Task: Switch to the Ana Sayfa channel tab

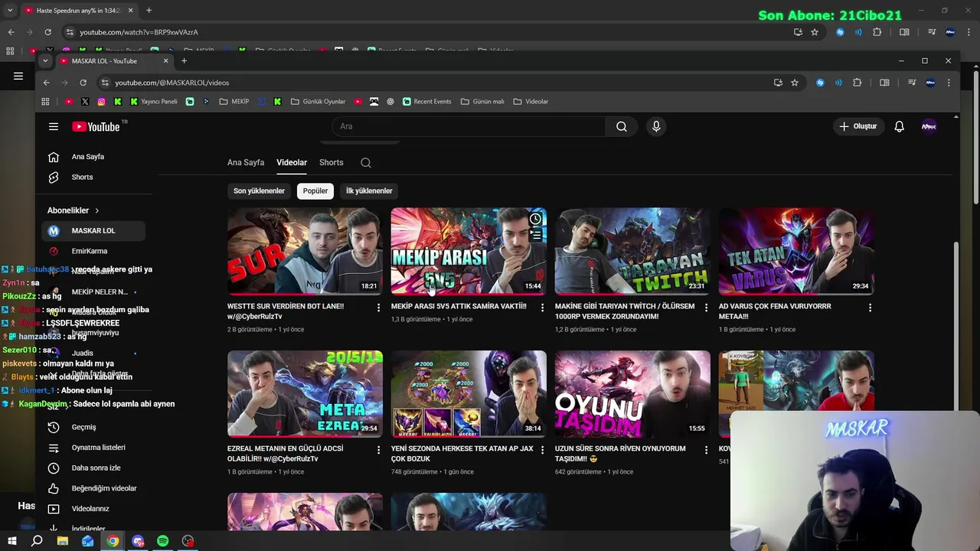Action: [x=246, y=162]
